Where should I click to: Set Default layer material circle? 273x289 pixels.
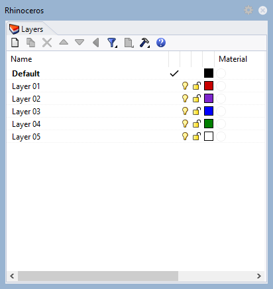pyautogui.click(x=221, y=73)
